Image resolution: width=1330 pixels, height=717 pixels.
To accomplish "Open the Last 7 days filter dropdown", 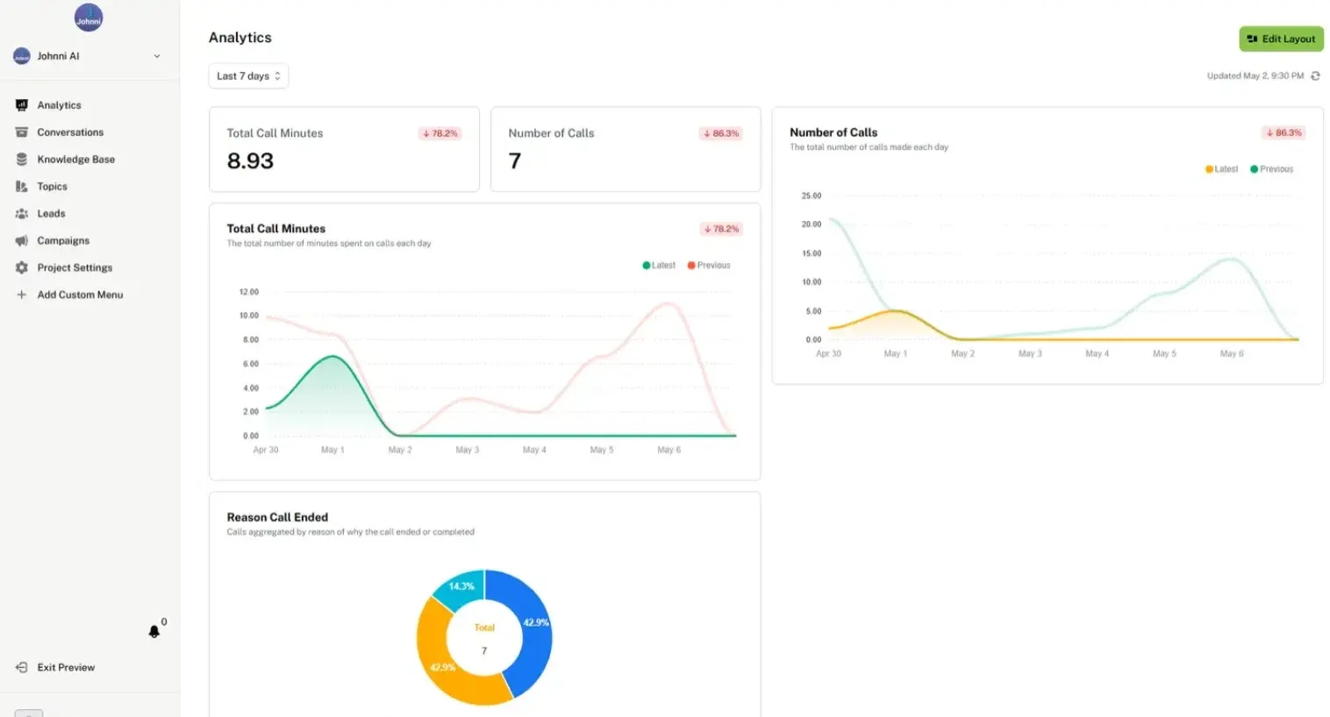I will click(248, 75).
